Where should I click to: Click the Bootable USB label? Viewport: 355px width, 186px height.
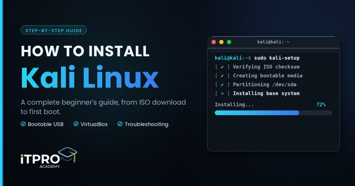pos(46,124)
